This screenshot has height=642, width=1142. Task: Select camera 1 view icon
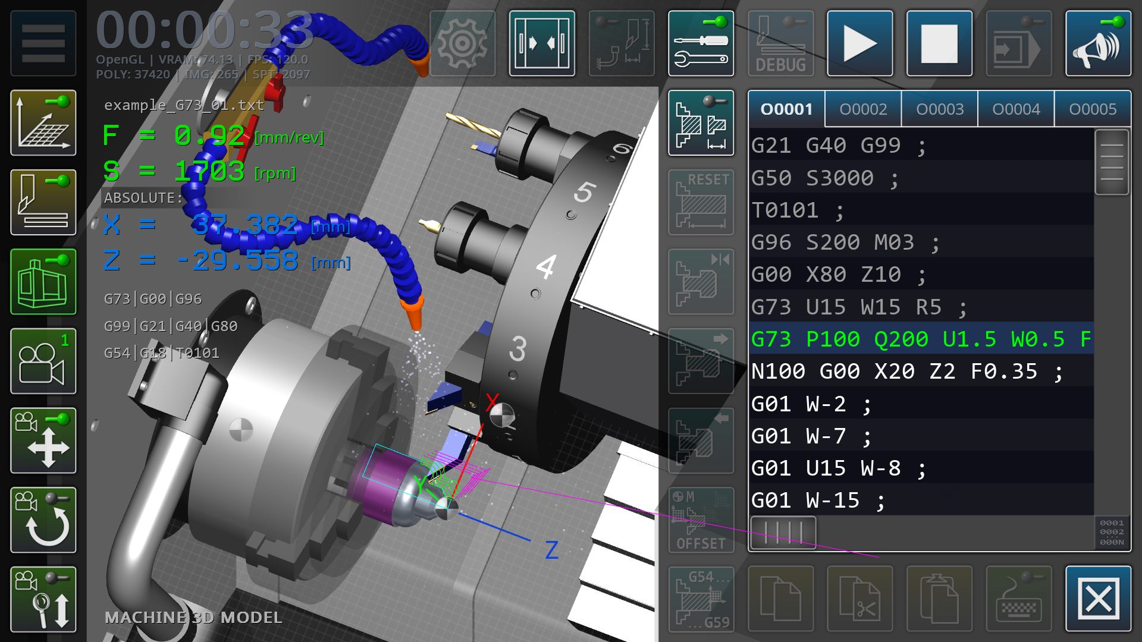43,361
